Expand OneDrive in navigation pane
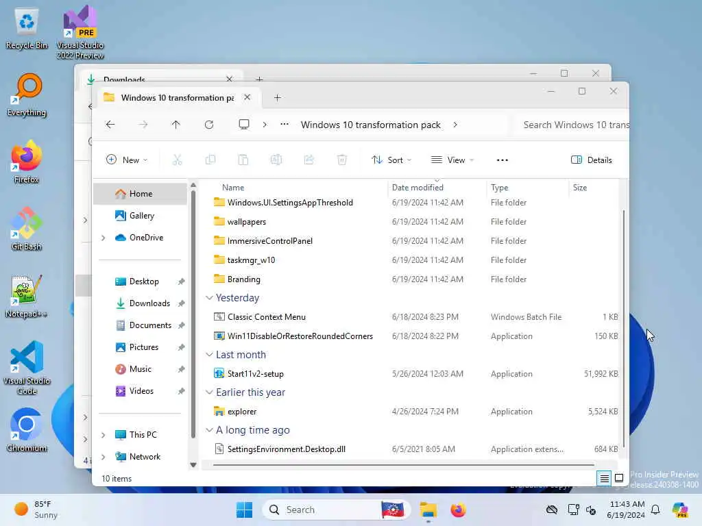702x526 pixels. pyautogui.click(x=104, y=238)
